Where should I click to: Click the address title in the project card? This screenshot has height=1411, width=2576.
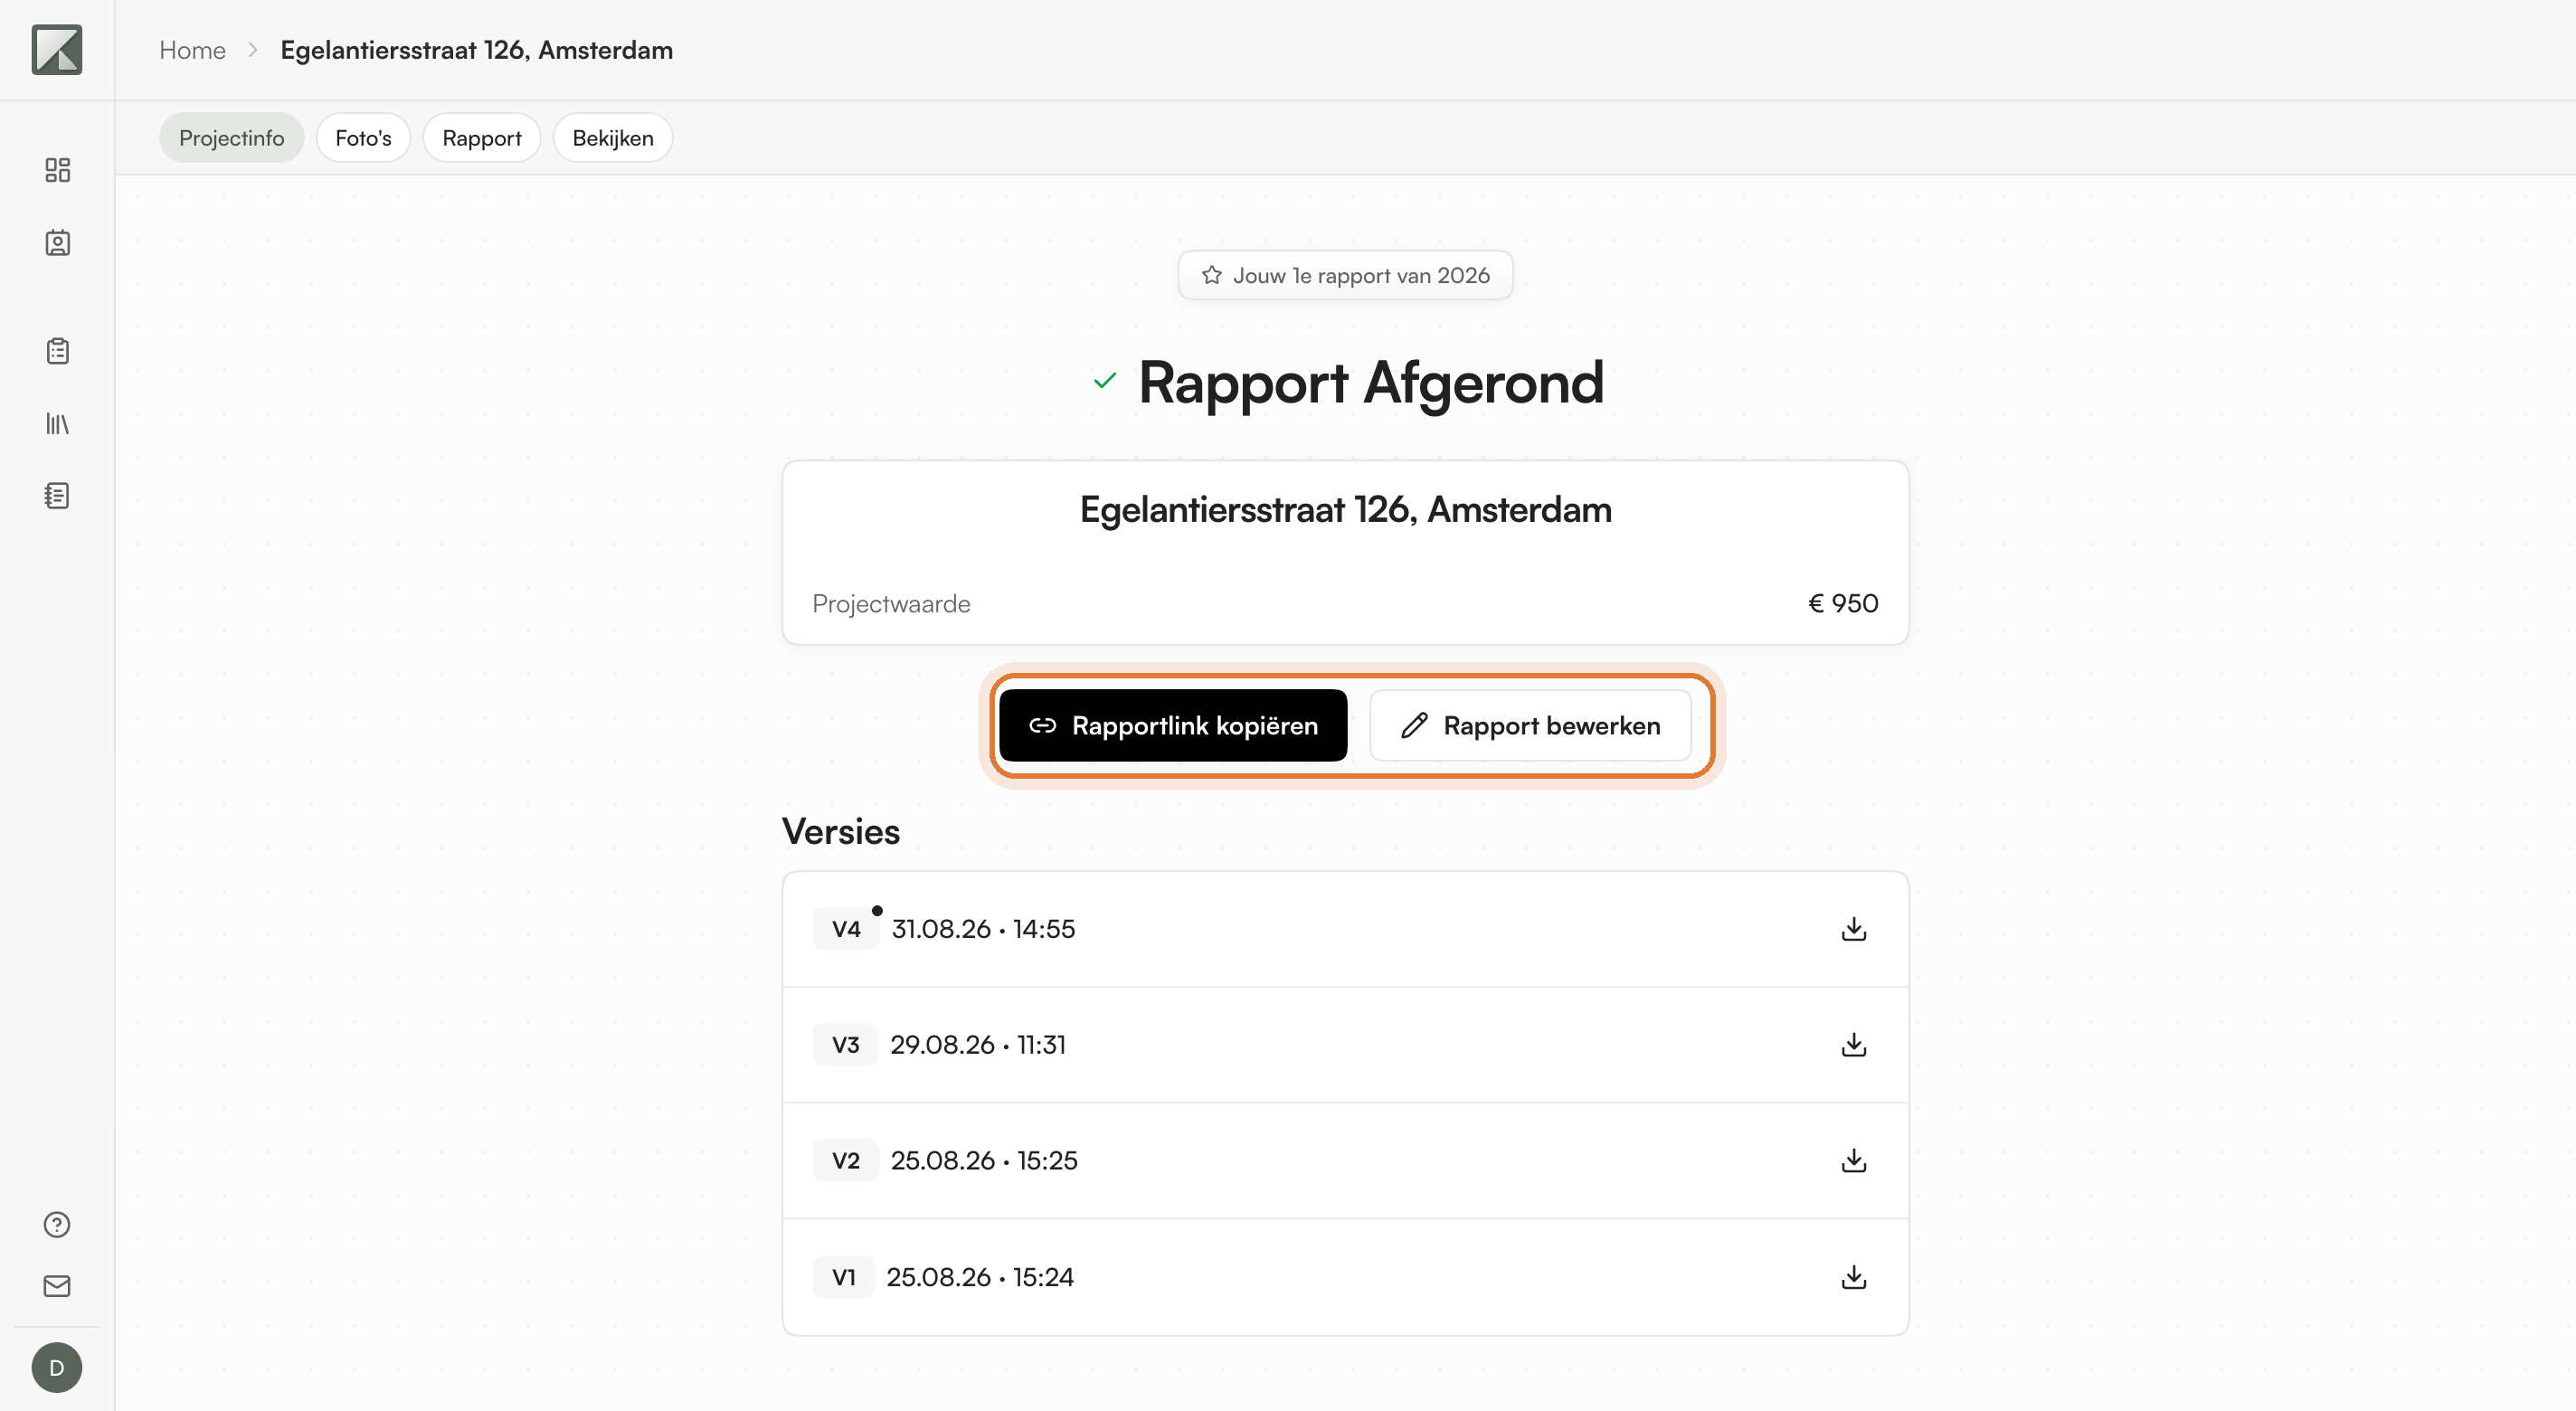pyautogui.click(x=1345, y=510)
